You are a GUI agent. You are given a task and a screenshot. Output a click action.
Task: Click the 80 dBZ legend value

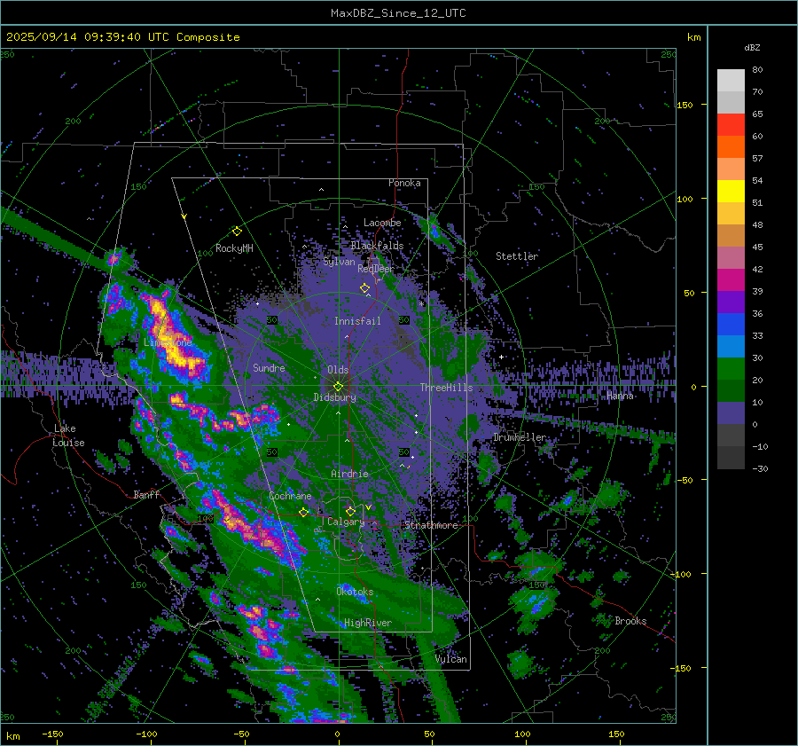tap(757, 70)
